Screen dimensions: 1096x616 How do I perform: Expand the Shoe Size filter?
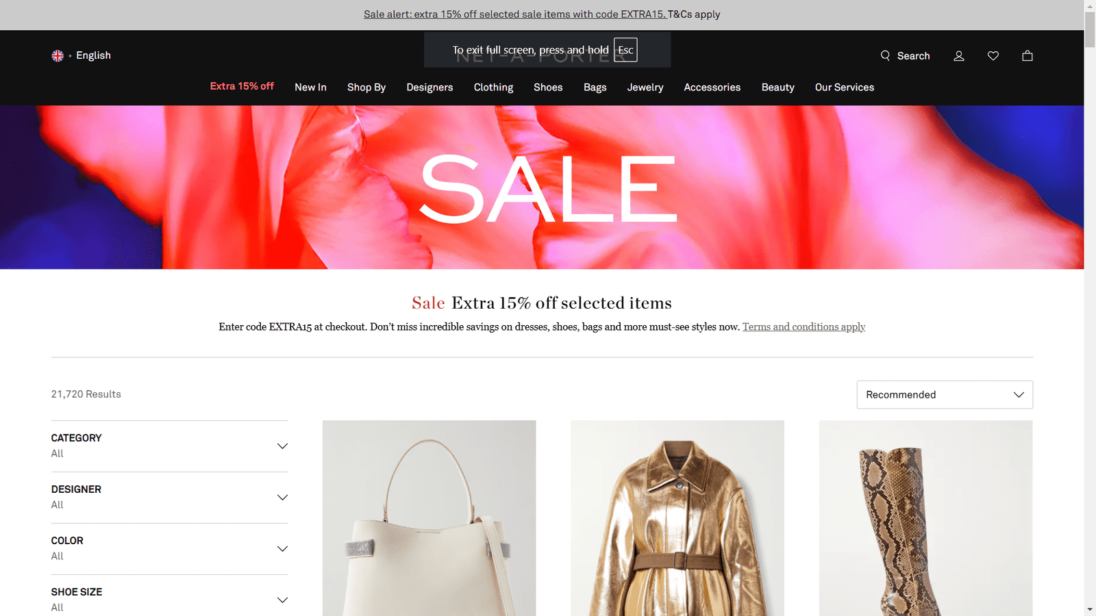[170, 599]
